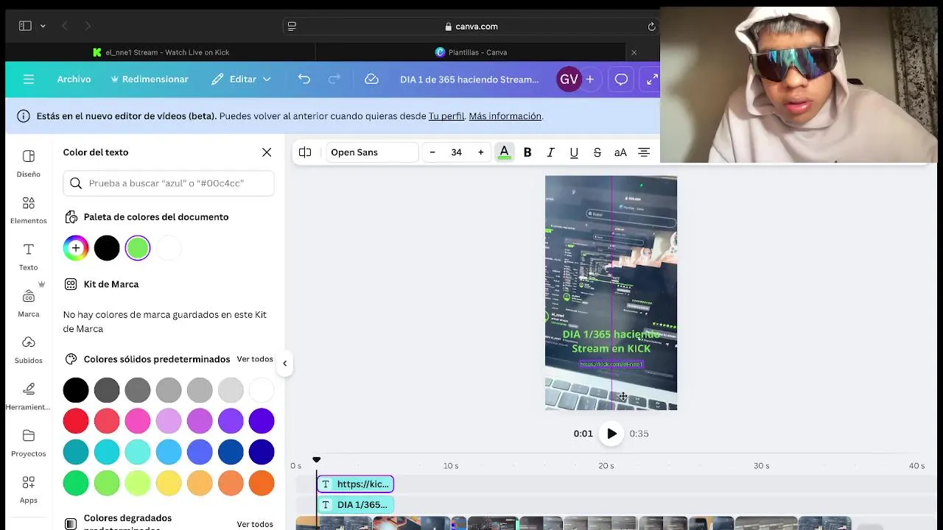
Task: Select the green headline text on canvas
Action: tap(611, 341)
